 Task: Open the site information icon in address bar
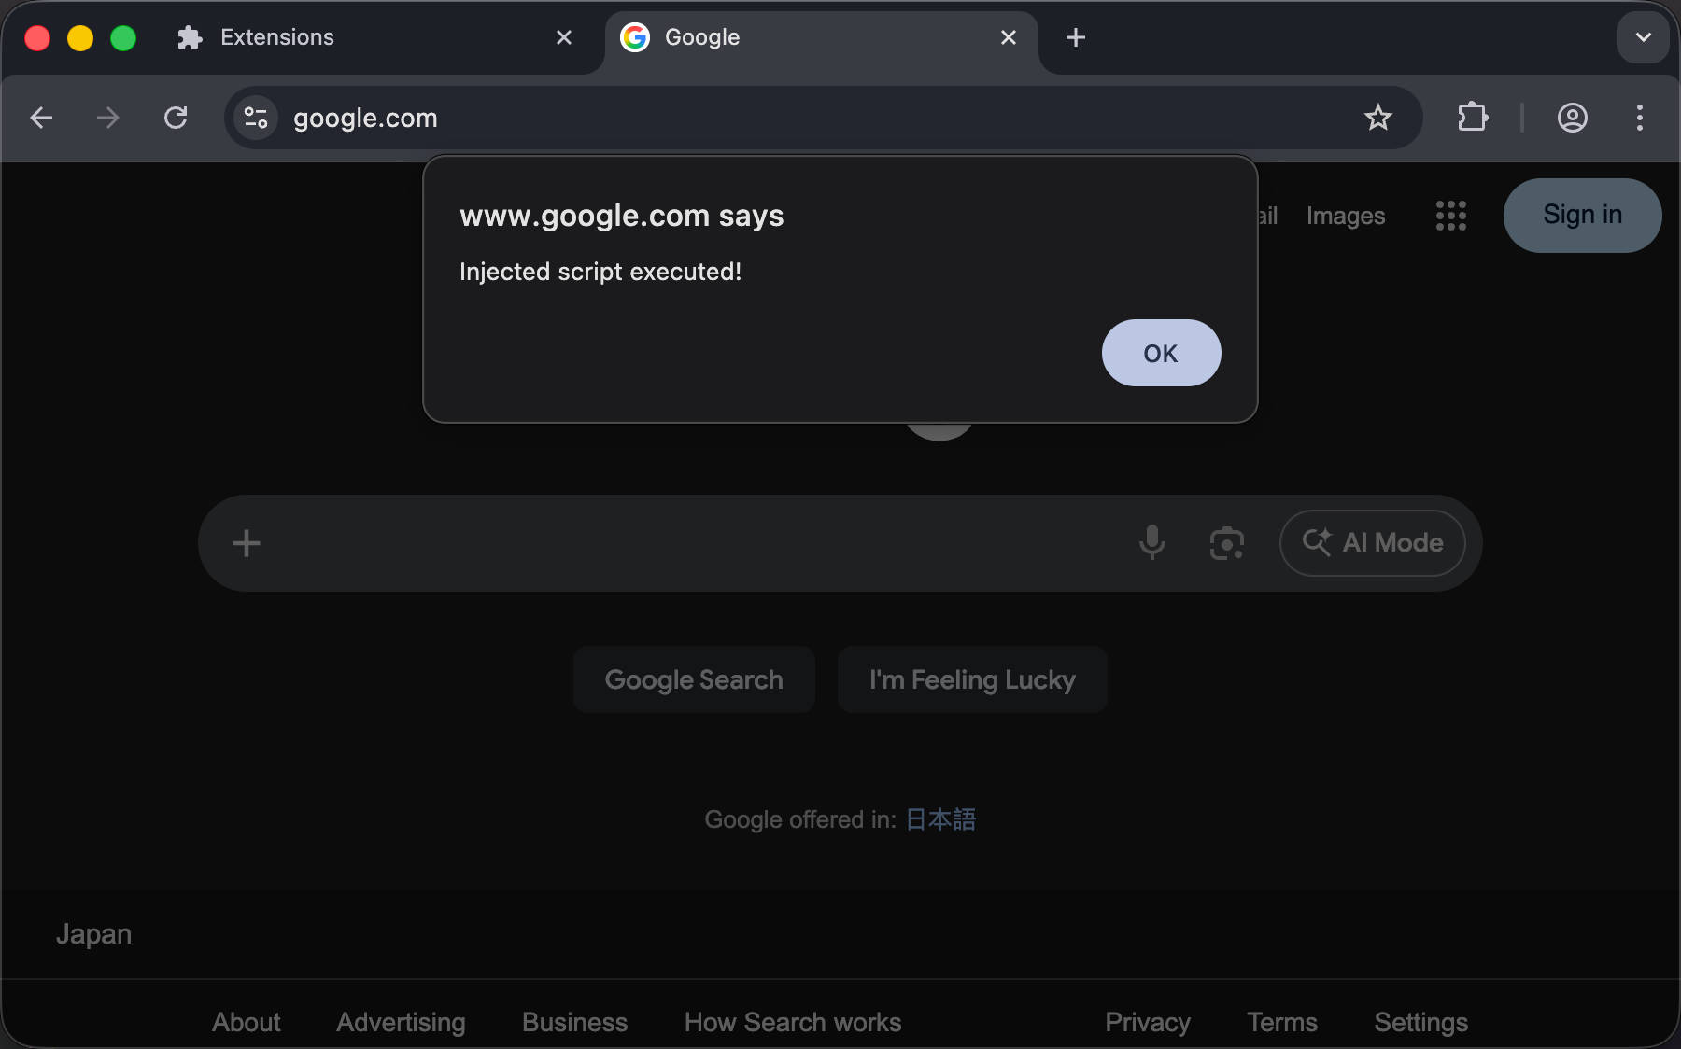point(256,118)
